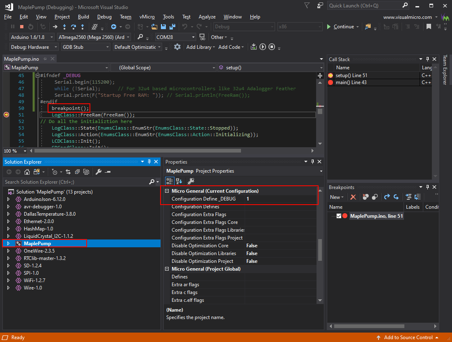Click Collapse All icon in Solution Explorer
The height and width of the screenshot is (342, 452).
click(77, 172)
